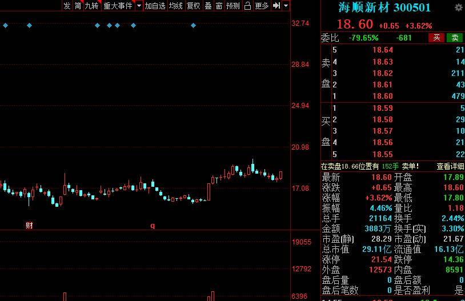Click the 简 toolbar button
Image resolution: width=465 pixels, height=301 pixels.
point(78,6)
